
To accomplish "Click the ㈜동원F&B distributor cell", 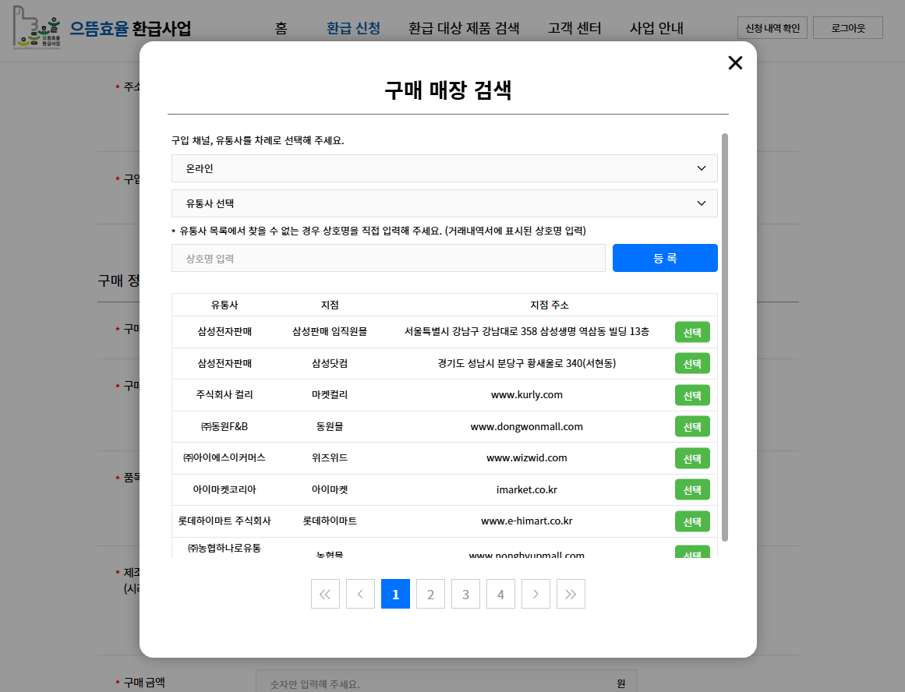I will coord(224,426).
